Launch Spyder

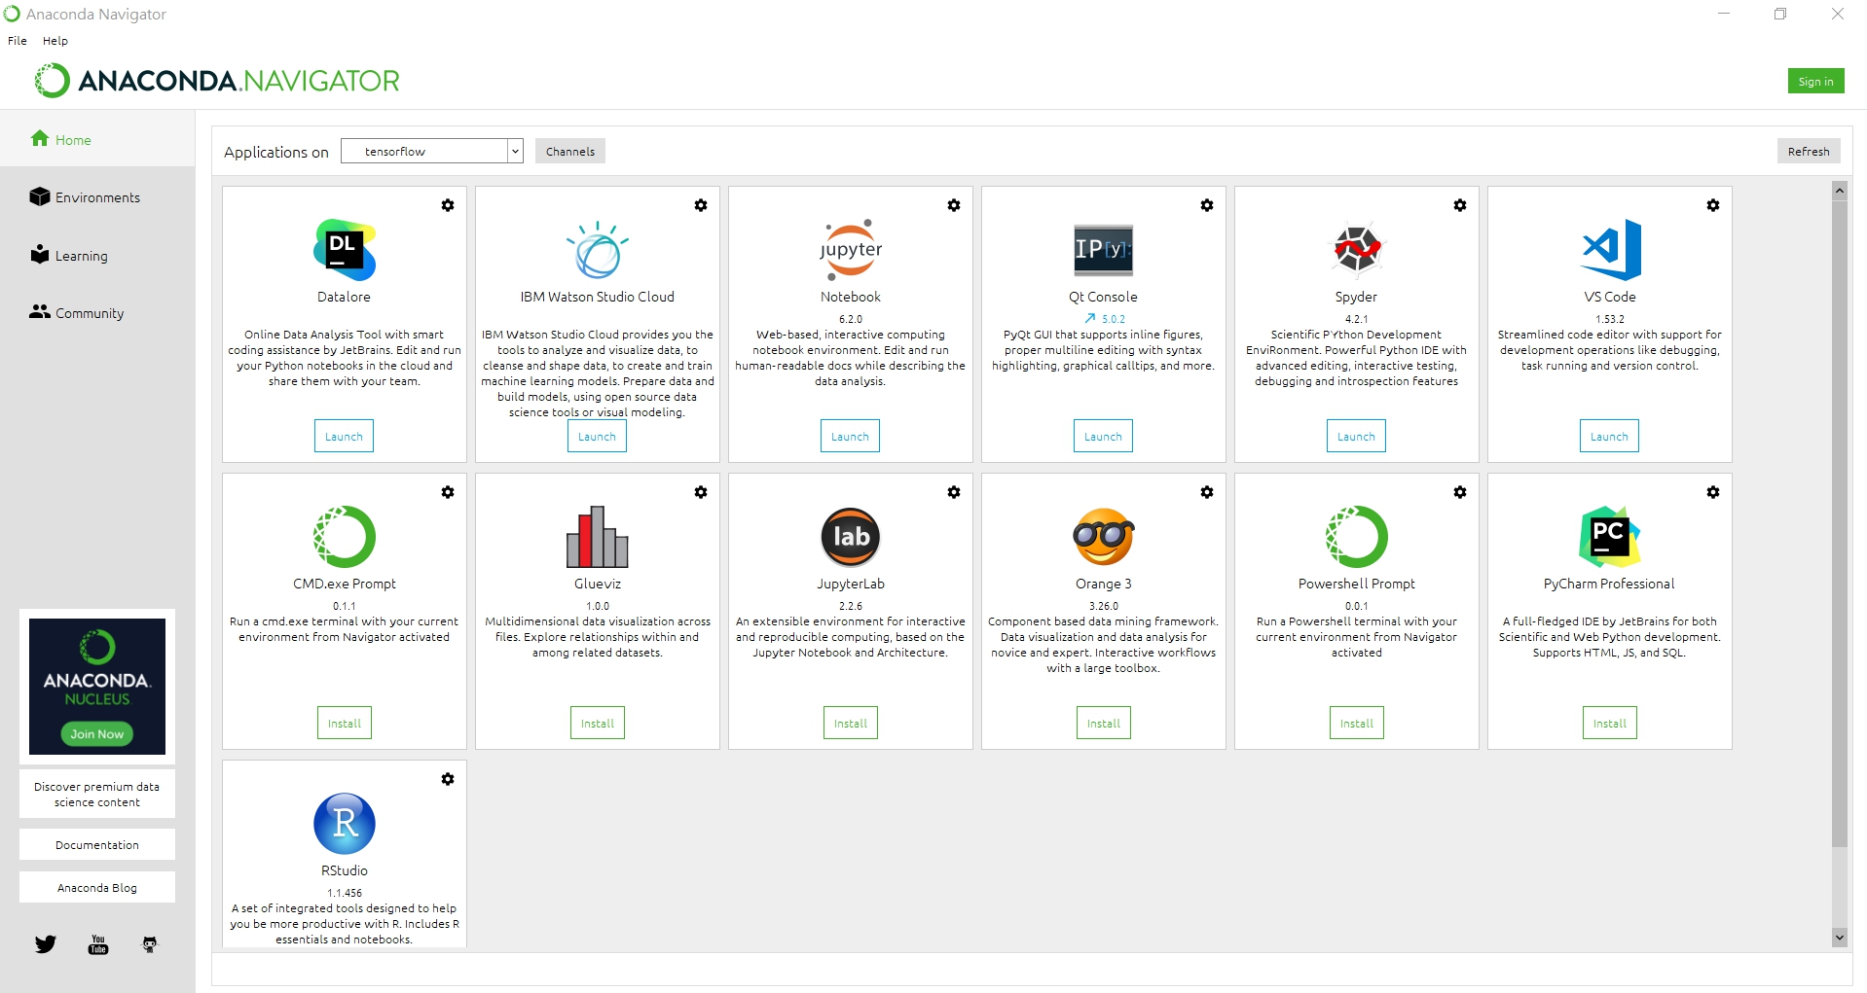pyautogui.click(x=1356, y=436)
